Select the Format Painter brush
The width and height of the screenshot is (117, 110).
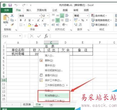point(12,25)
